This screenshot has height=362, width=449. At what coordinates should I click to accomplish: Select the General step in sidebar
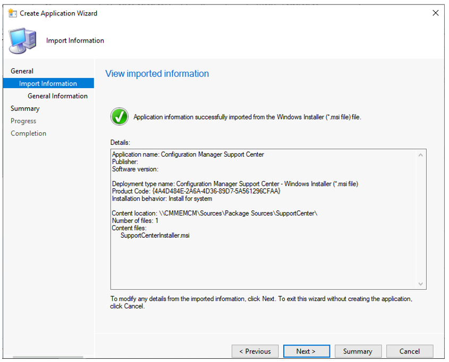point(22,71)
